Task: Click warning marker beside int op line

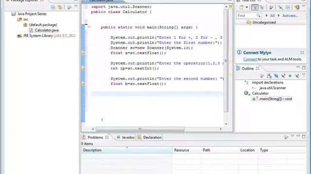Action: (x=83, y=68)
